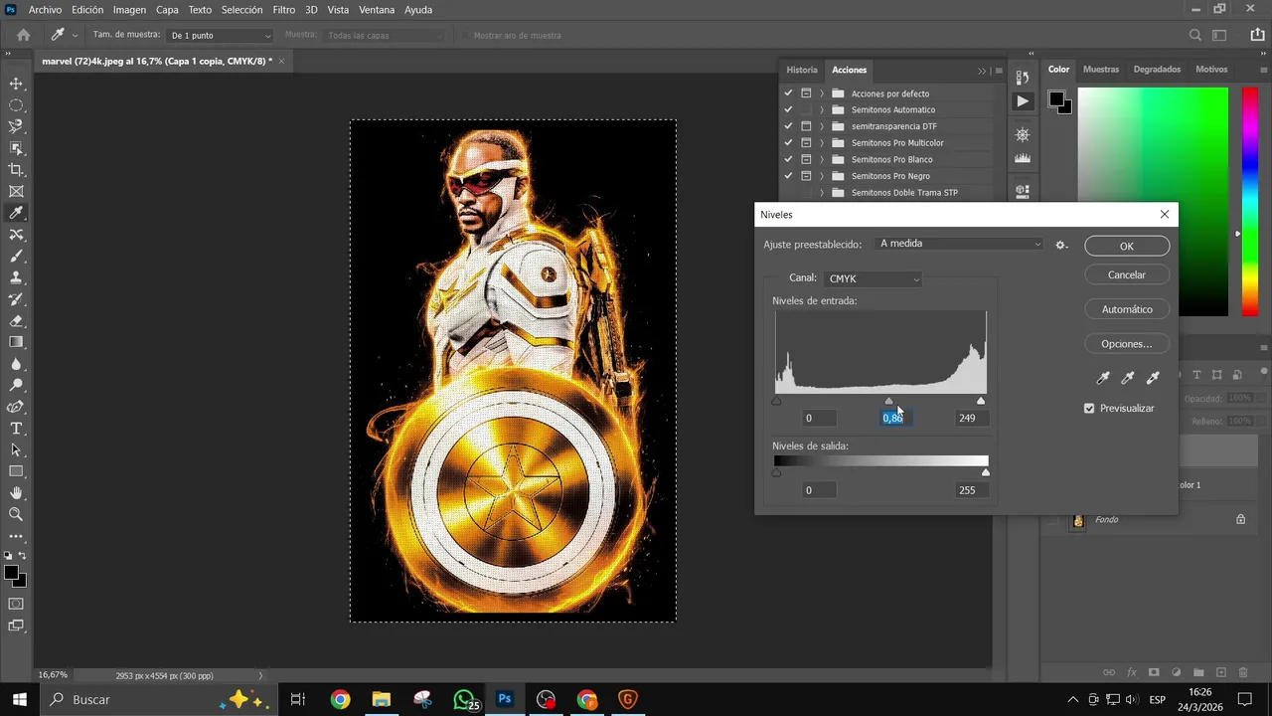Screen dimensions: 1272x716
Task: Switch to the Degradados tab
Action: pos(1157,70)
